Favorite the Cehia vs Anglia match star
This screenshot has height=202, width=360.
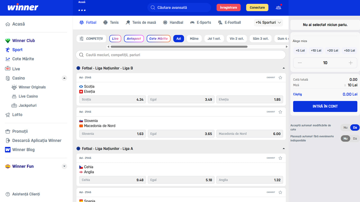pos(280,158)
